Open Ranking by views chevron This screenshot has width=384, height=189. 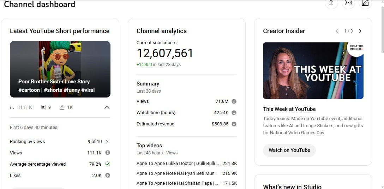[x=107, y=142]
